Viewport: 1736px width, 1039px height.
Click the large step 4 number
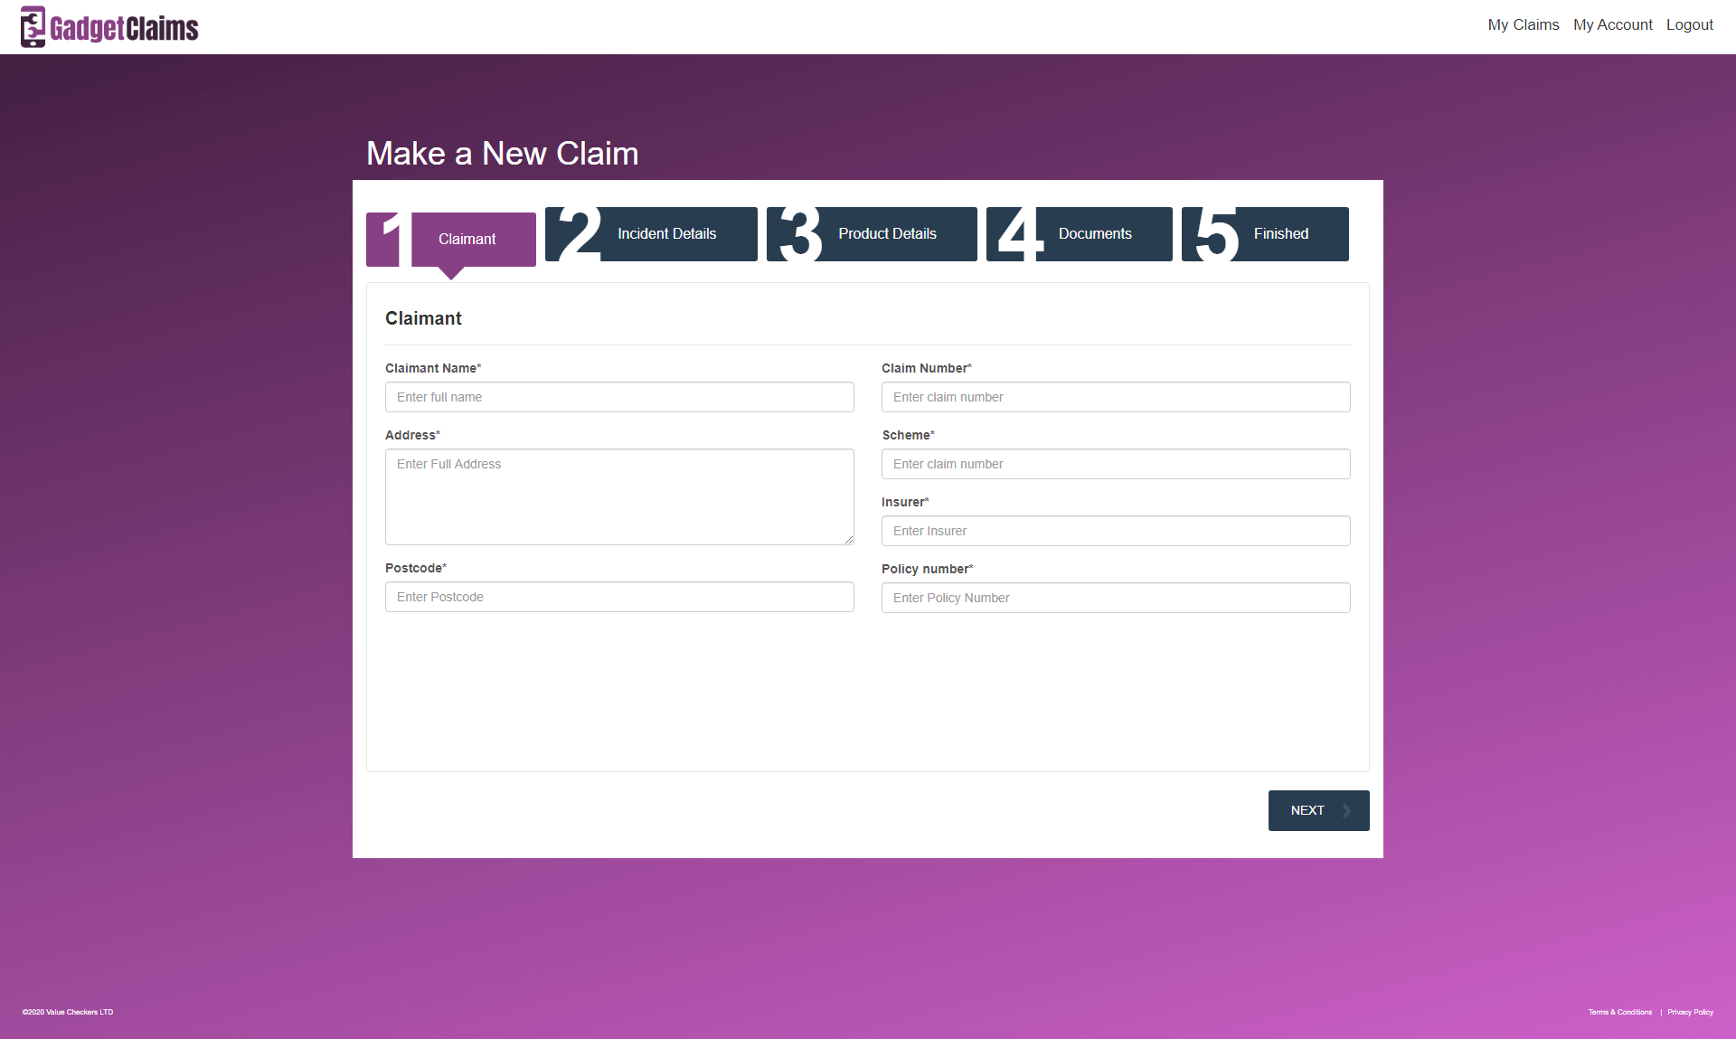[x=1019, y=234]
